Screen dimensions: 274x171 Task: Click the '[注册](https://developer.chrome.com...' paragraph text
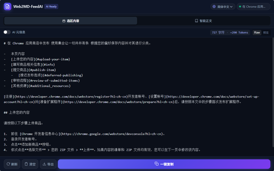pyautogui.click(x=132, y=99)
